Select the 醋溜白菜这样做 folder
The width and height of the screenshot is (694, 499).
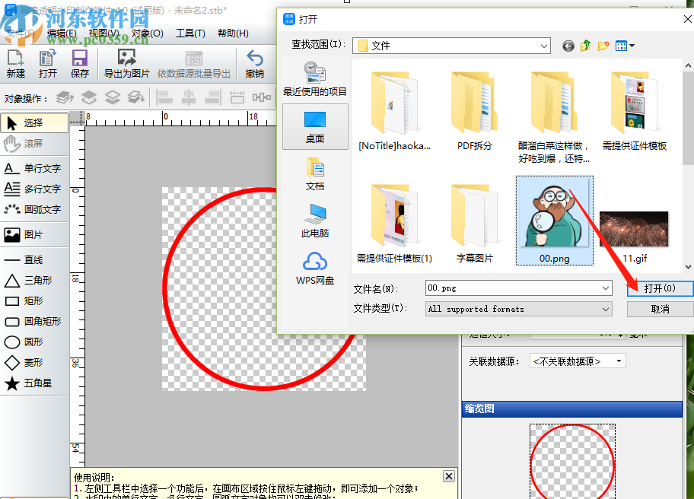click(x=554, y=117)
